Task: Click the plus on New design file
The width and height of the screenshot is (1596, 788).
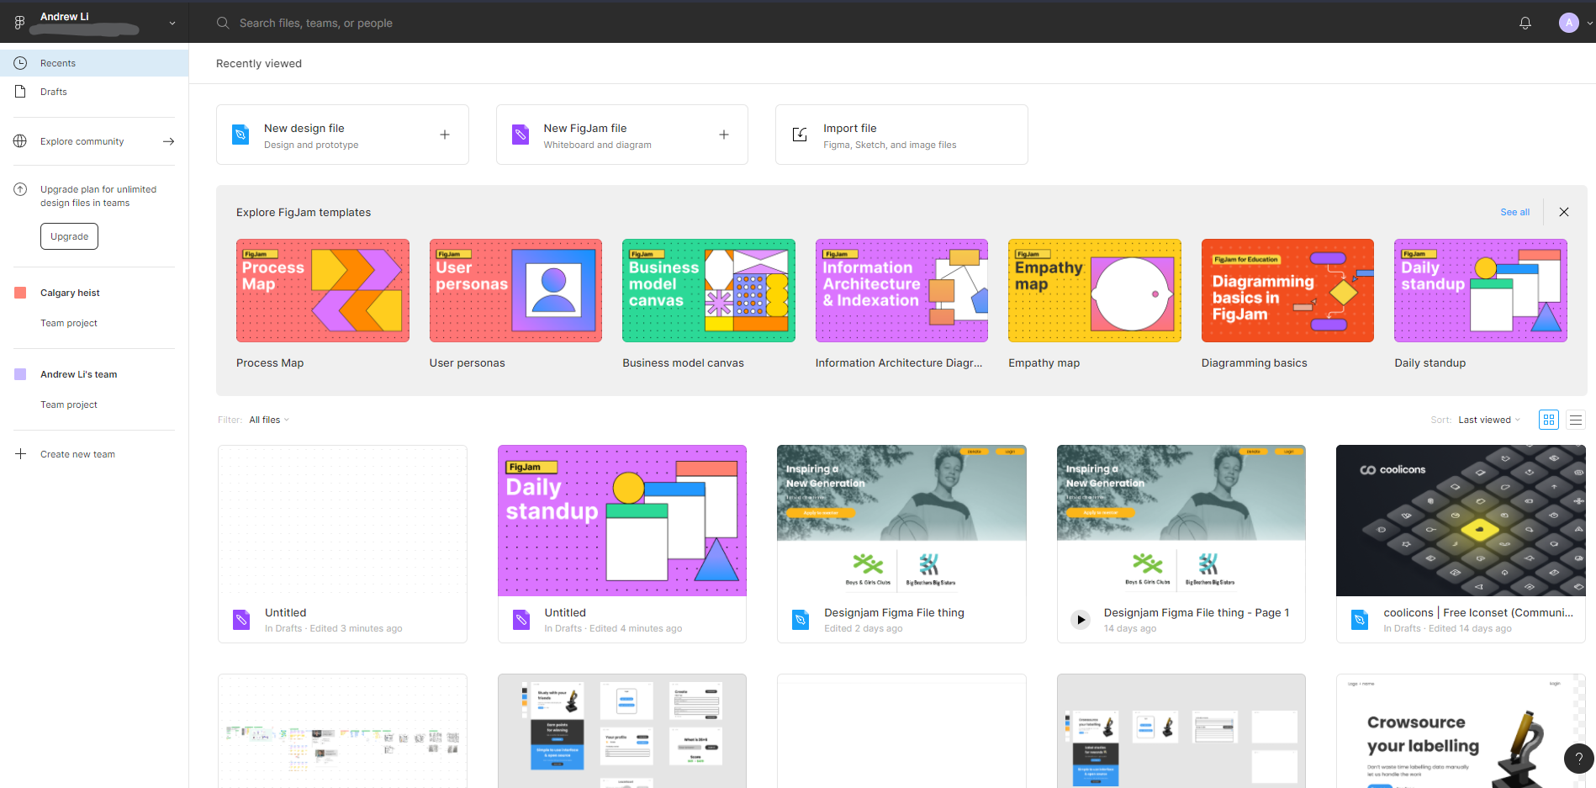Action: (445, 135)
